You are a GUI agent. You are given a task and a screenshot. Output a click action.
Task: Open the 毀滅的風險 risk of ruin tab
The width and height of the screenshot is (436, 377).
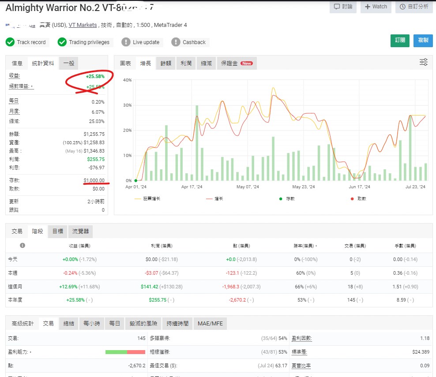click(x=143, y=323)
